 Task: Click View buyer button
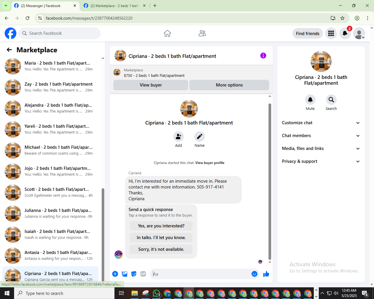pyautogui.click(x=151, y=85)
